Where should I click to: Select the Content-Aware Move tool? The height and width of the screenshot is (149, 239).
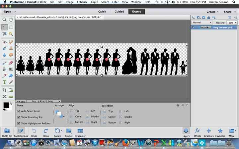click(x=4, y=96)
